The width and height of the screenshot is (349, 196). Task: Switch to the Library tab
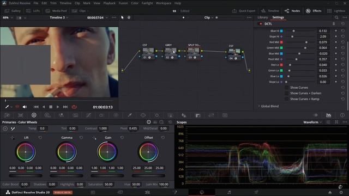pos(262,17)
